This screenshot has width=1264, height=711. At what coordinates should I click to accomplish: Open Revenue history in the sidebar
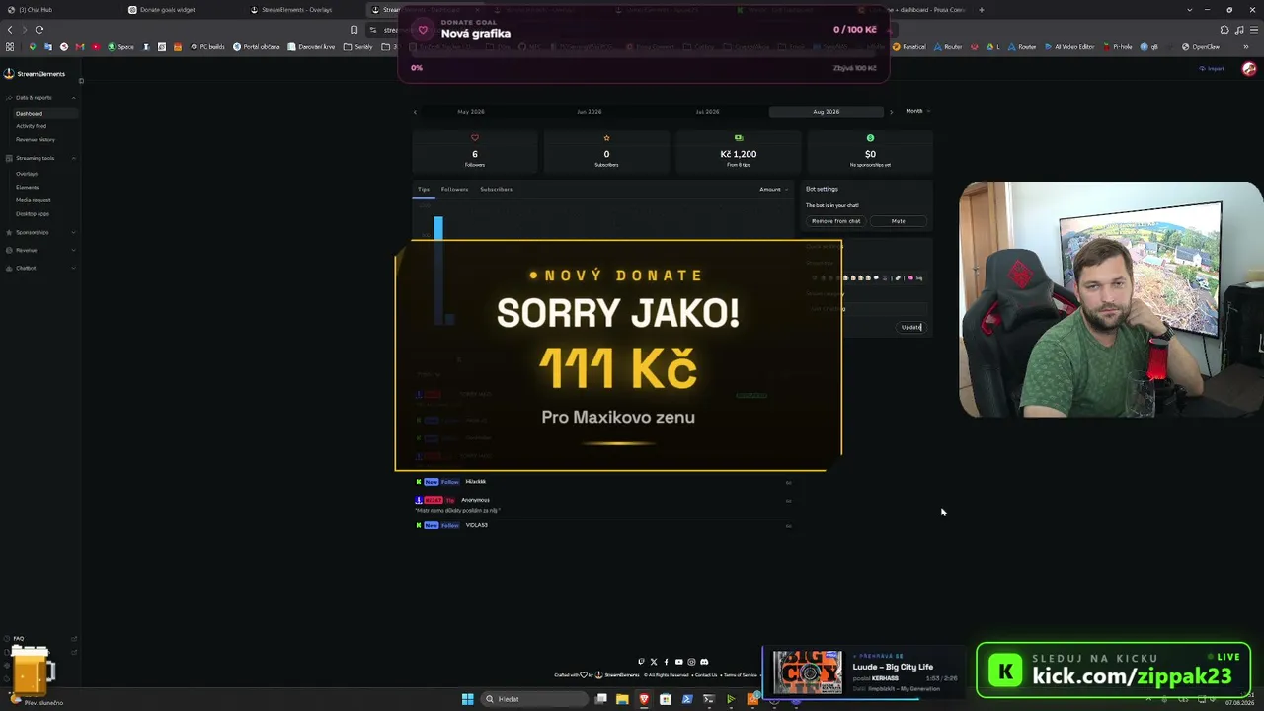(x=36, y=139)
